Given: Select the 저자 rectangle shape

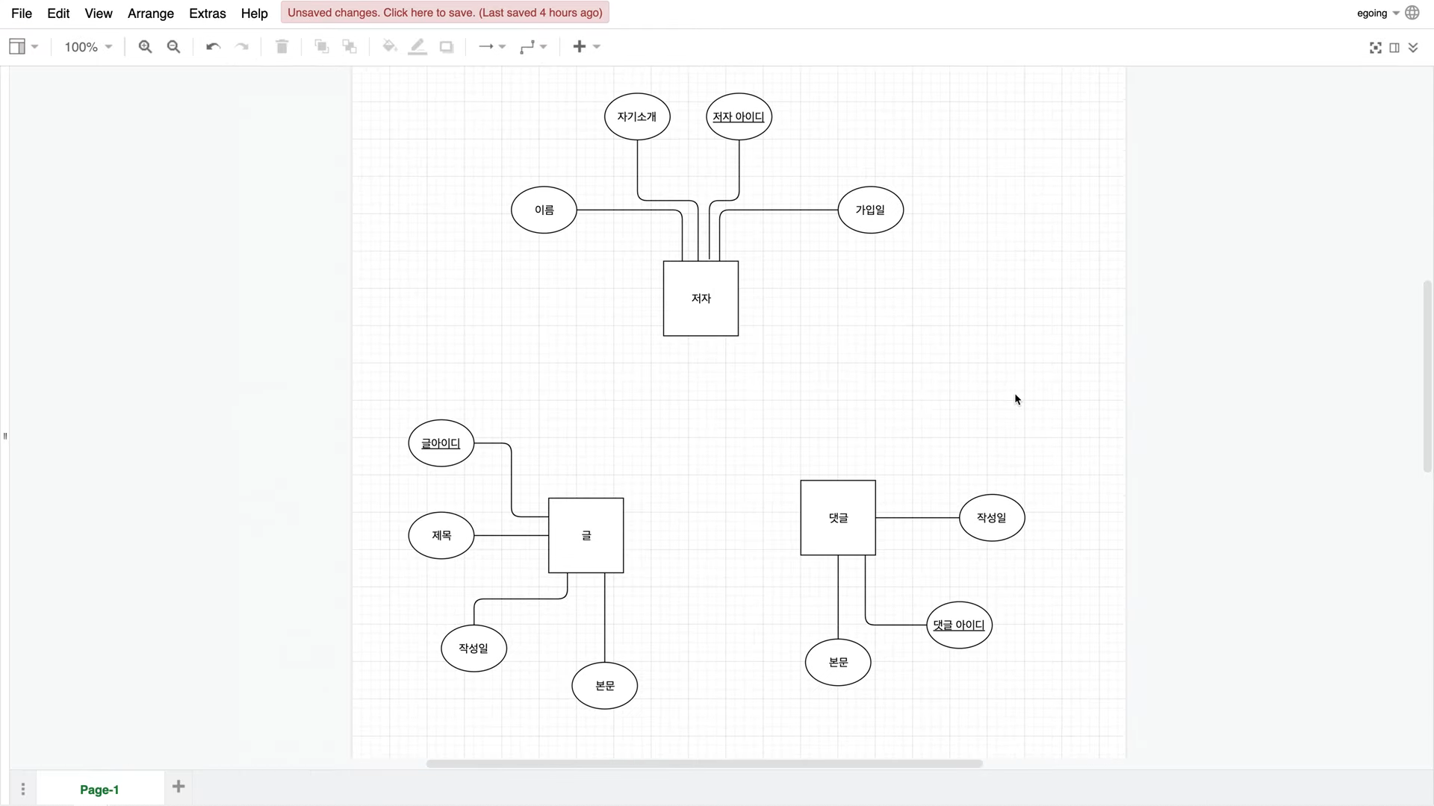Looking at the screenshot, I should coord(701,298).
